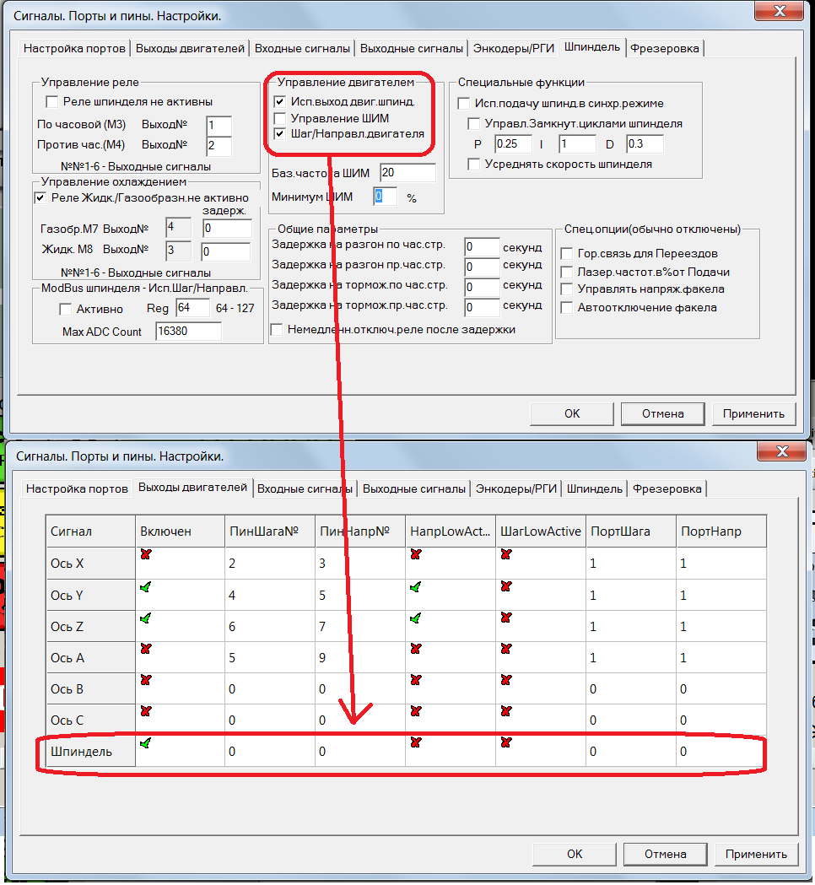Toggle the Включен status for Ось Y
This screenshot has height=885, width=815.
point(146,587)
